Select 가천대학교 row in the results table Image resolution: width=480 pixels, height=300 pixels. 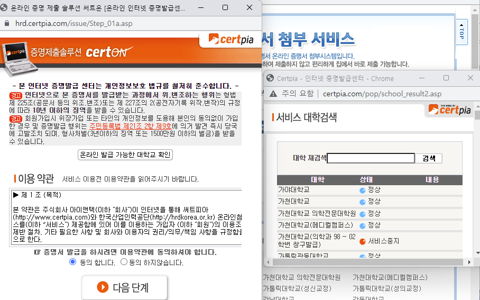click(x=293, y=202)
